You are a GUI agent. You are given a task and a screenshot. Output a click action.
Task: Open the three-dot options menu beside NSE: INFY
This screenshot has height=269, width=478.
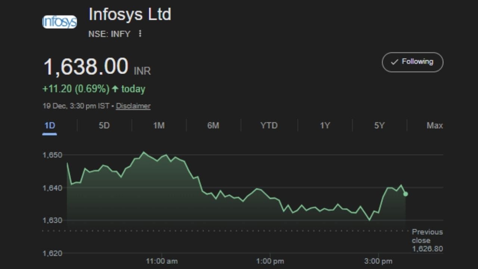pyautogui.click(x=140, y=34)
